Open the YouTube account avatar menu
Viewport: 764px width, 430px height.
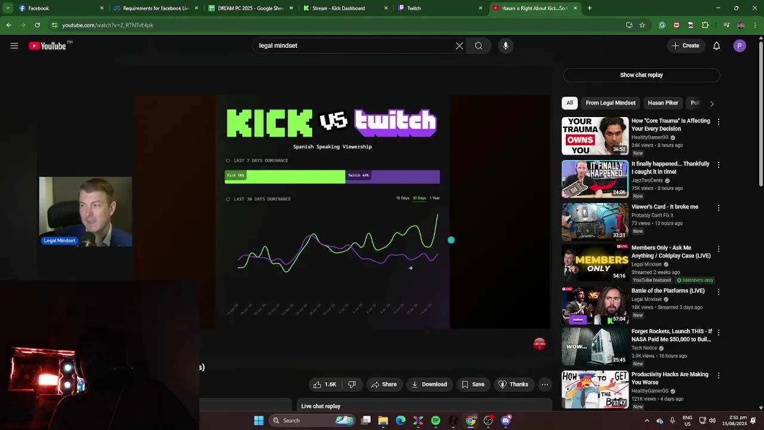point(740,46)
